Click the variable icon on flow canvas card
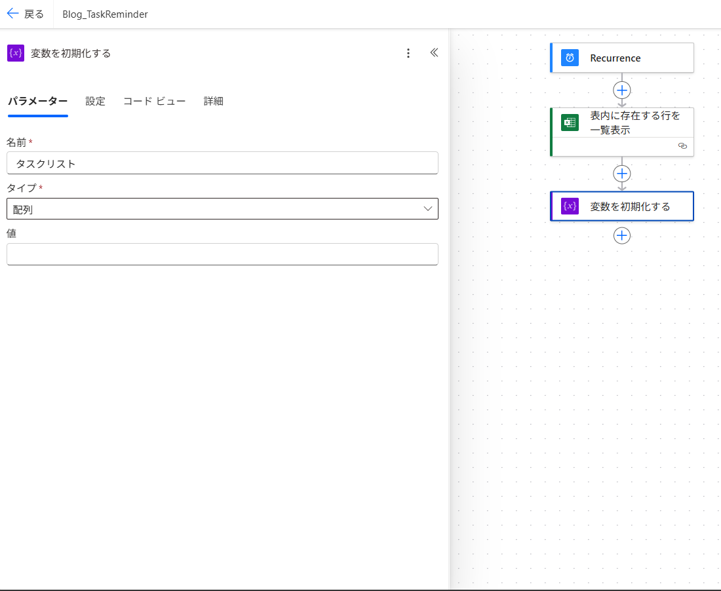 point(570,206)
